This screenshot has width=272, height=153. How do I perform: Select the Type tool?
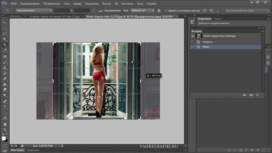coord(5,107)
